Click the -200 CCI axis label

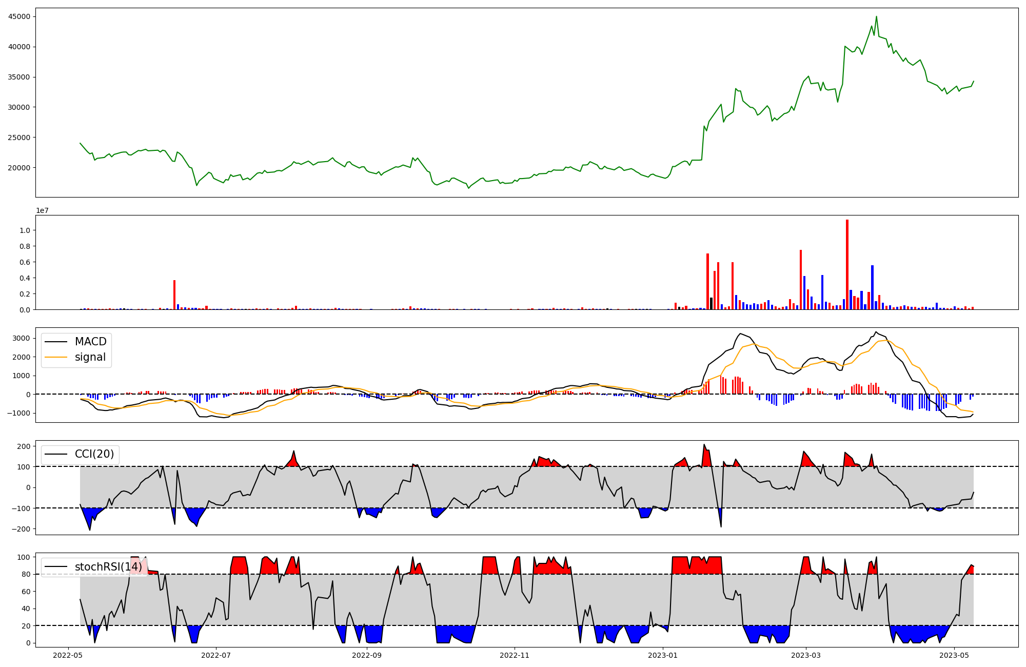point(21,529)
